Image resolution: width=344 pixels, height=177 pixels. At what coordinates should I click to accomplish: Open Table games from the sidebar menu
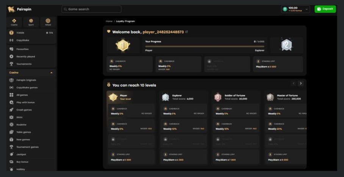pos(23,132)
